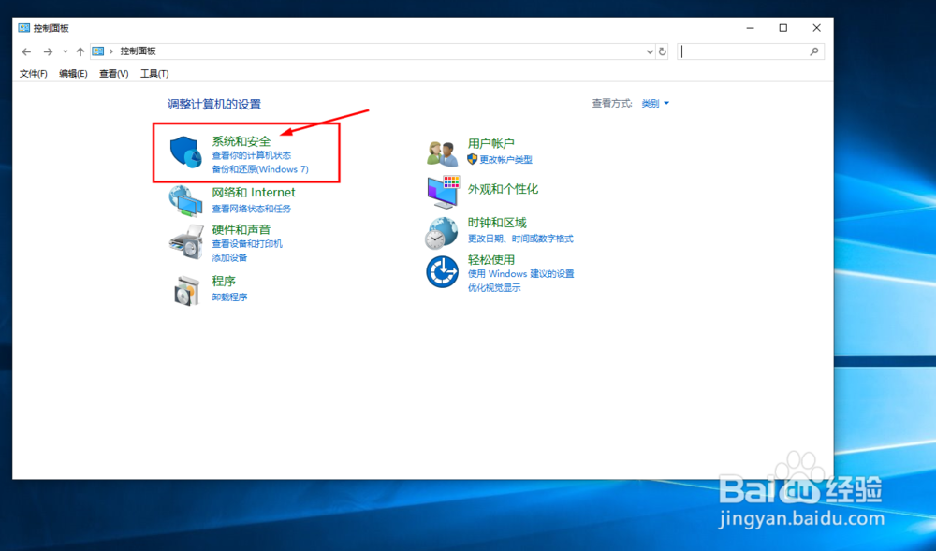Screen dimensions: 936x551
Task: Open the 编辑(E) menu
Action: pos(73,73)
